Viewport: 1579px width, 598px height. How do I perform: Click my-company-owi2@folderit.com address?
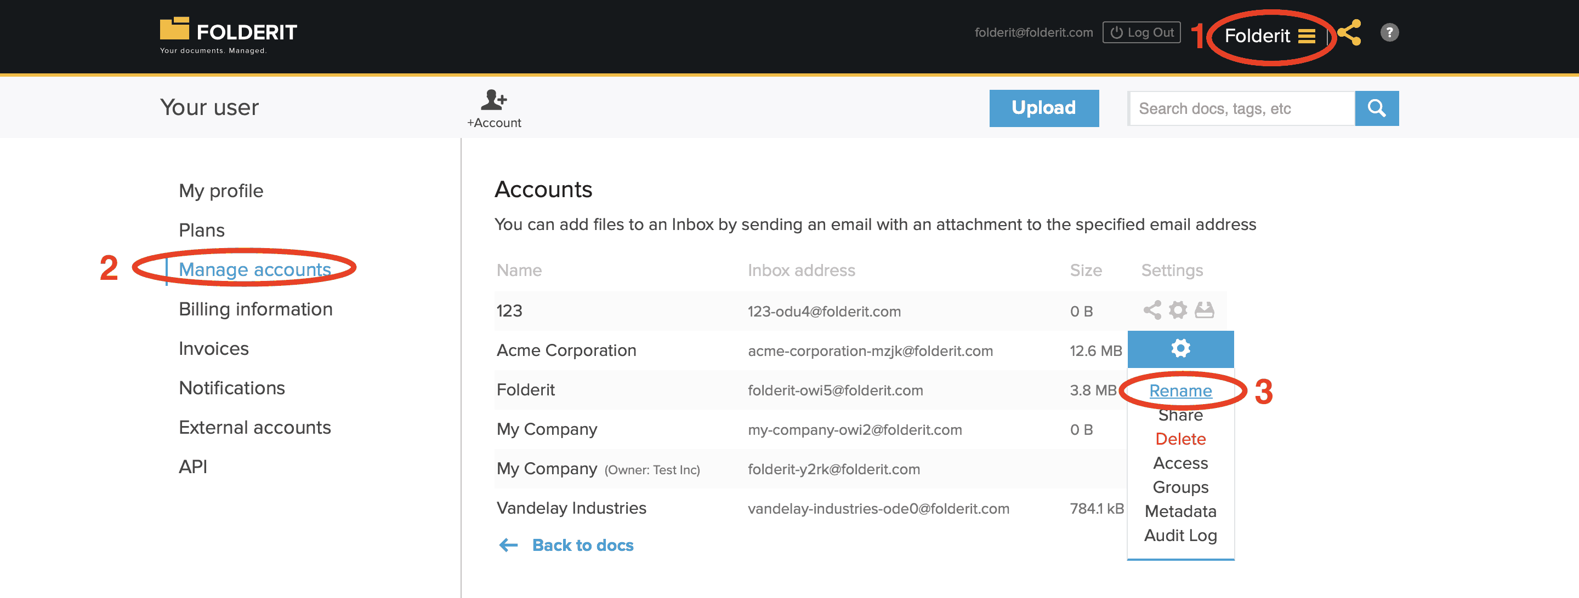click(x=855, y=430)
